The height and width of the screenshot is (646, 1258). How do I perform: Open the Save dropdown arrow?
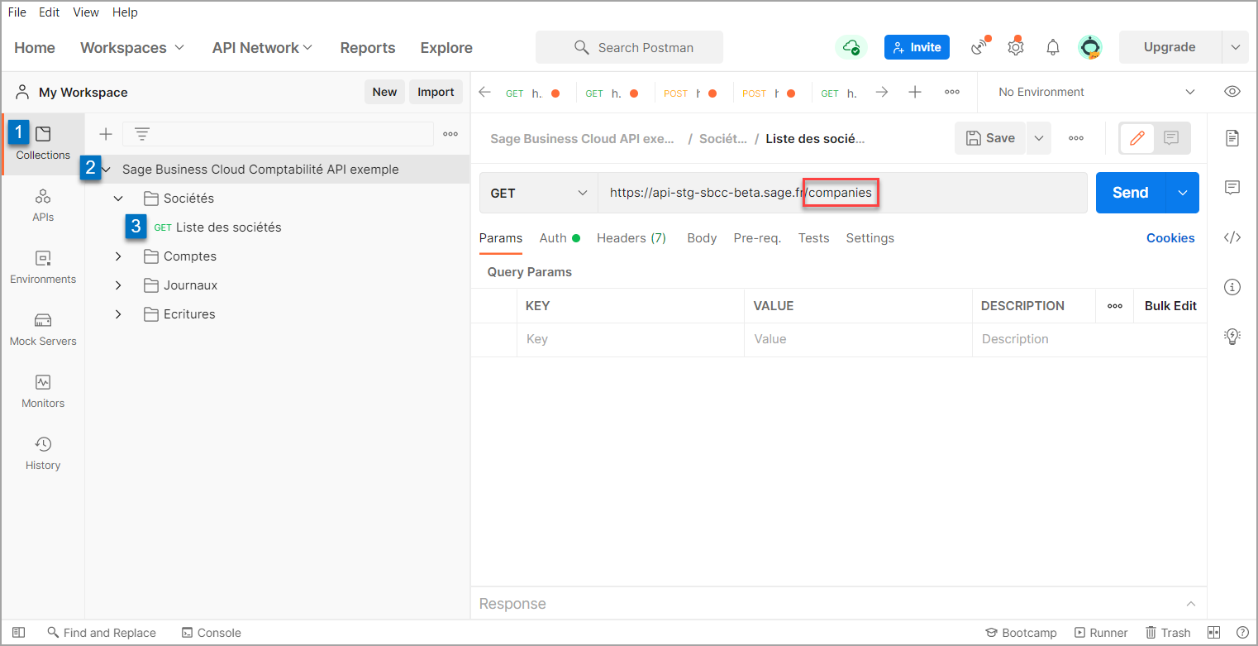(x=1038, y=138)
